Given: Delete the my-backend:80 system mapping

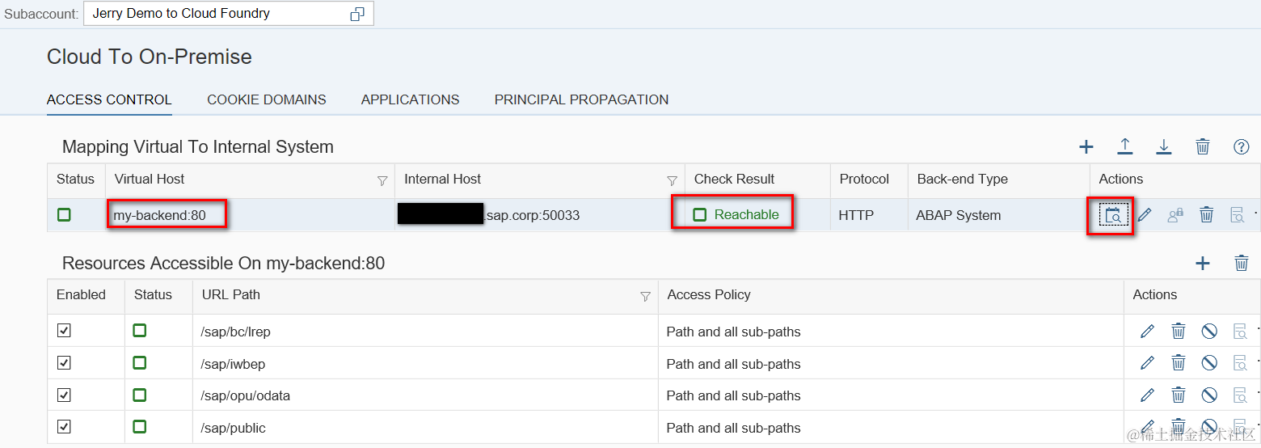Looking at the screenshot, I should click(1206, 215).
